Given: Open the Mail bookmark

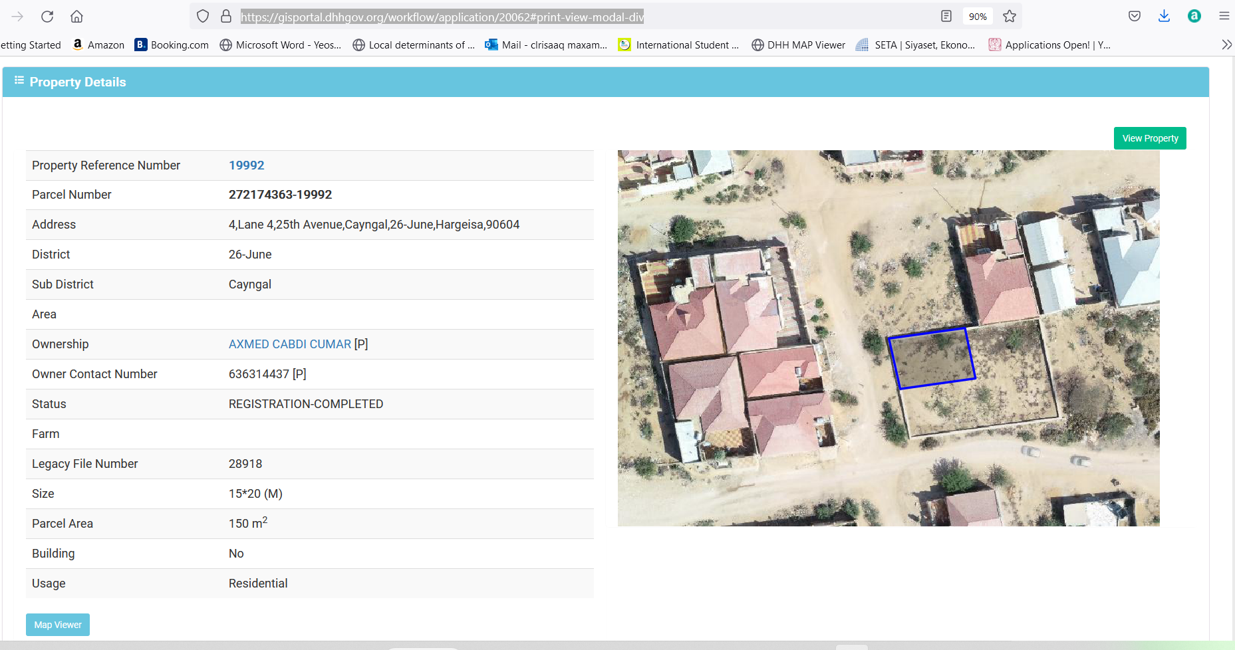Looking at the screenshot, I should [x=546, y=45].
